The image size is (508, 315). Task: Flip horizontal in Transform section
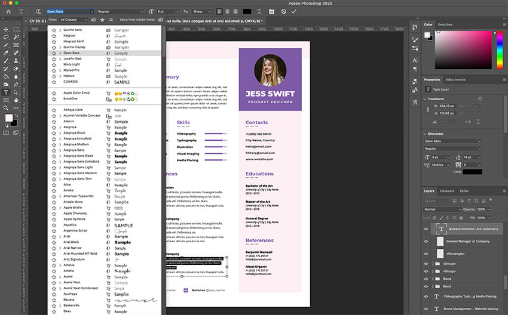pos(468,122)
